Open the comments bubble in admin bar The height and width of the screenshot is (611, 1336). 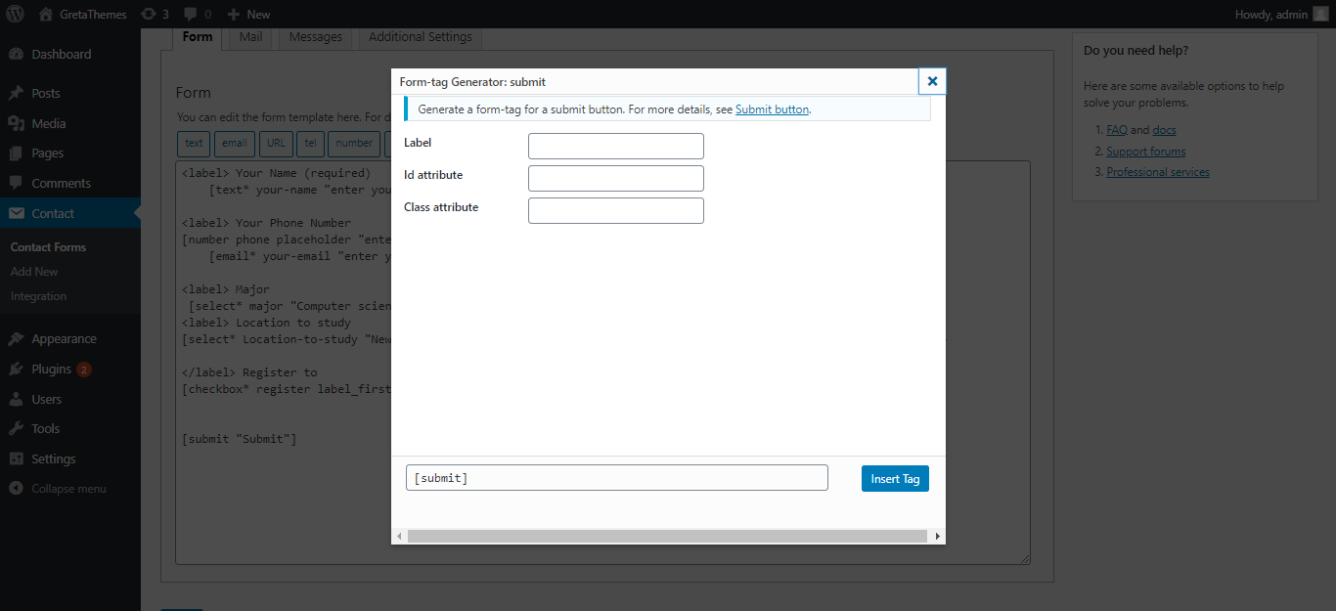coord(198,14)
